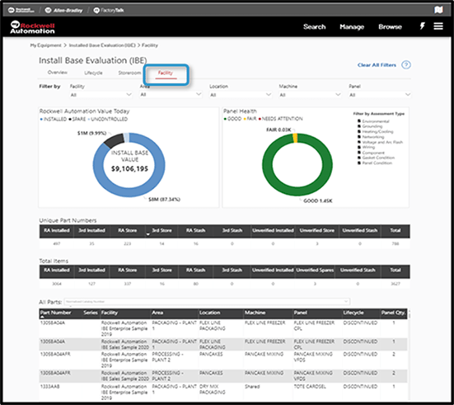454x405 pixels.
Task: Open the All Parts catalog number dropdown
Action: [207, 302]
